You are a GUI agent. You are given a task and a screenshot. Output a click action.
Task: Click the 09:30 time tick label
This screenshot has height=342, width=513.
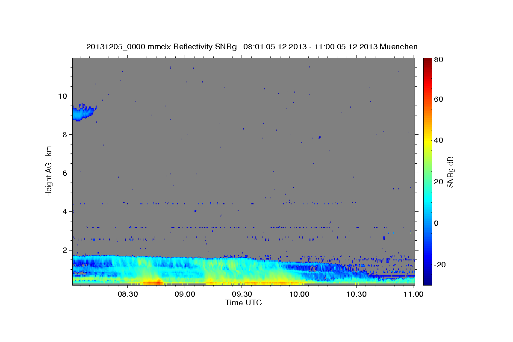point(242,295)
